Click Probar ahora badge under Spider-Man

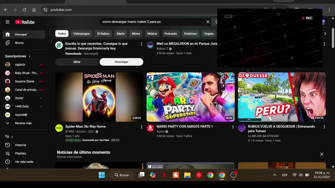click(73, 140)
